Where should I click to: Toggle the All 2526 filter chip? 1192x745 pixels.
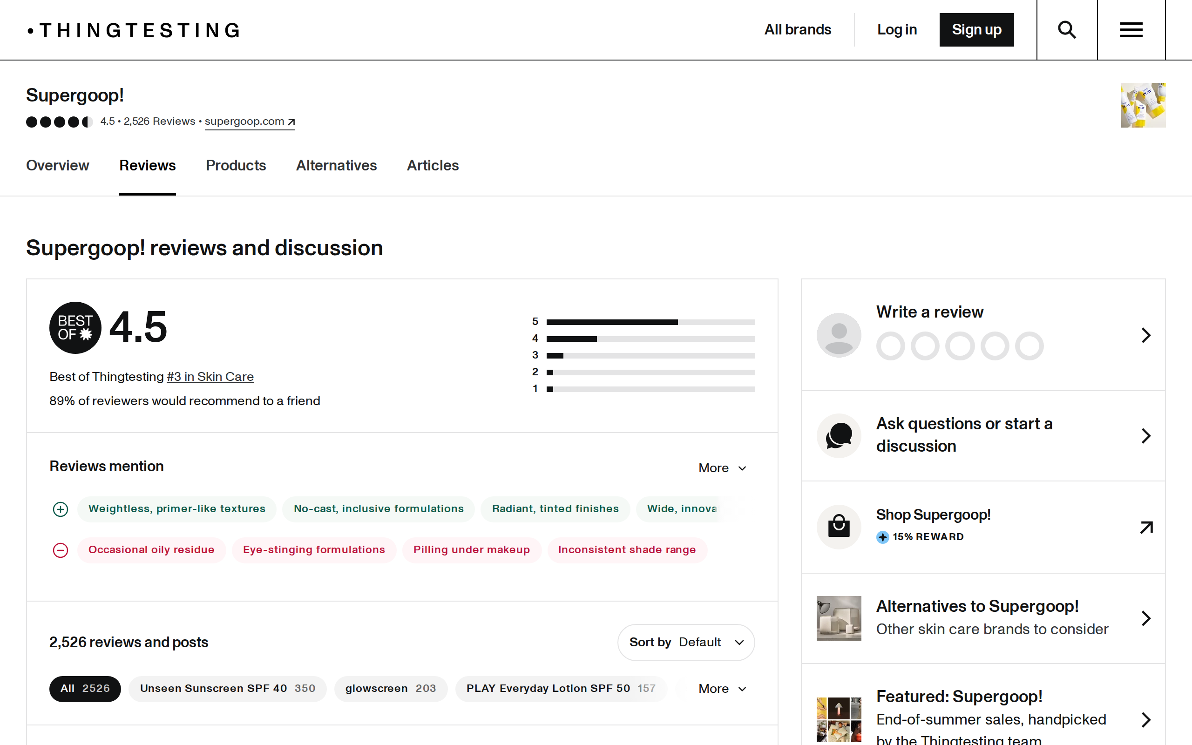85,689
